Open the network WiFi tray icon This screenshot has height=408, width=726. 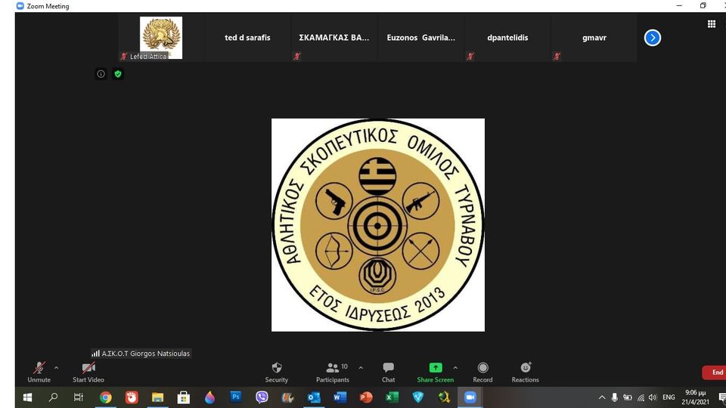pyautogui.click(x=641, y=397)
